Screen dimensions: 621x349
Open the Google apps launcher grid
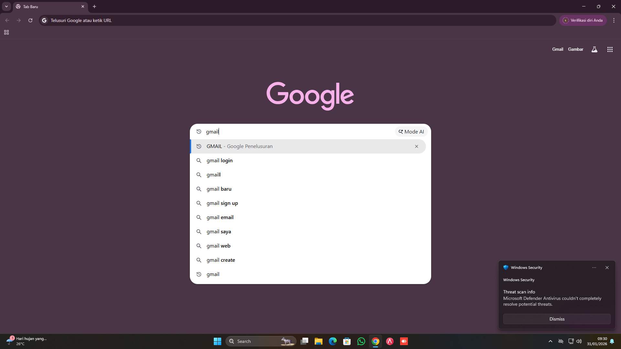pyautogui.click(x=610, y=49)
